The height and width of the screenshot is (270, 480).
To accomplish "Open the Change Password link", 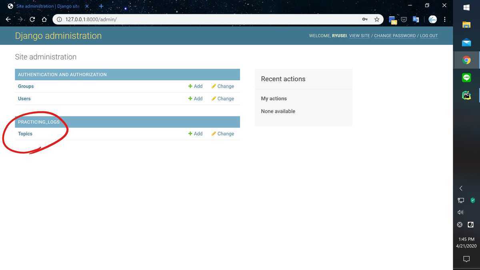I will click(395, 36).
